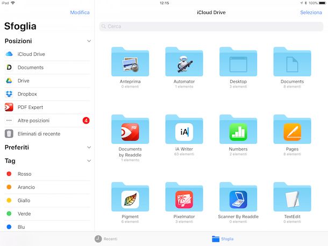This screenshot has width=328, height=246.
Task: Click the iCloud Drive cloud icon in sidebar
Action: (x=9, y=54)
